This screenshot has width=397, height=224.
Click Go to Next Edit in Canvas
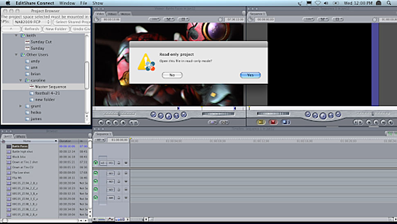pos(338,114)
